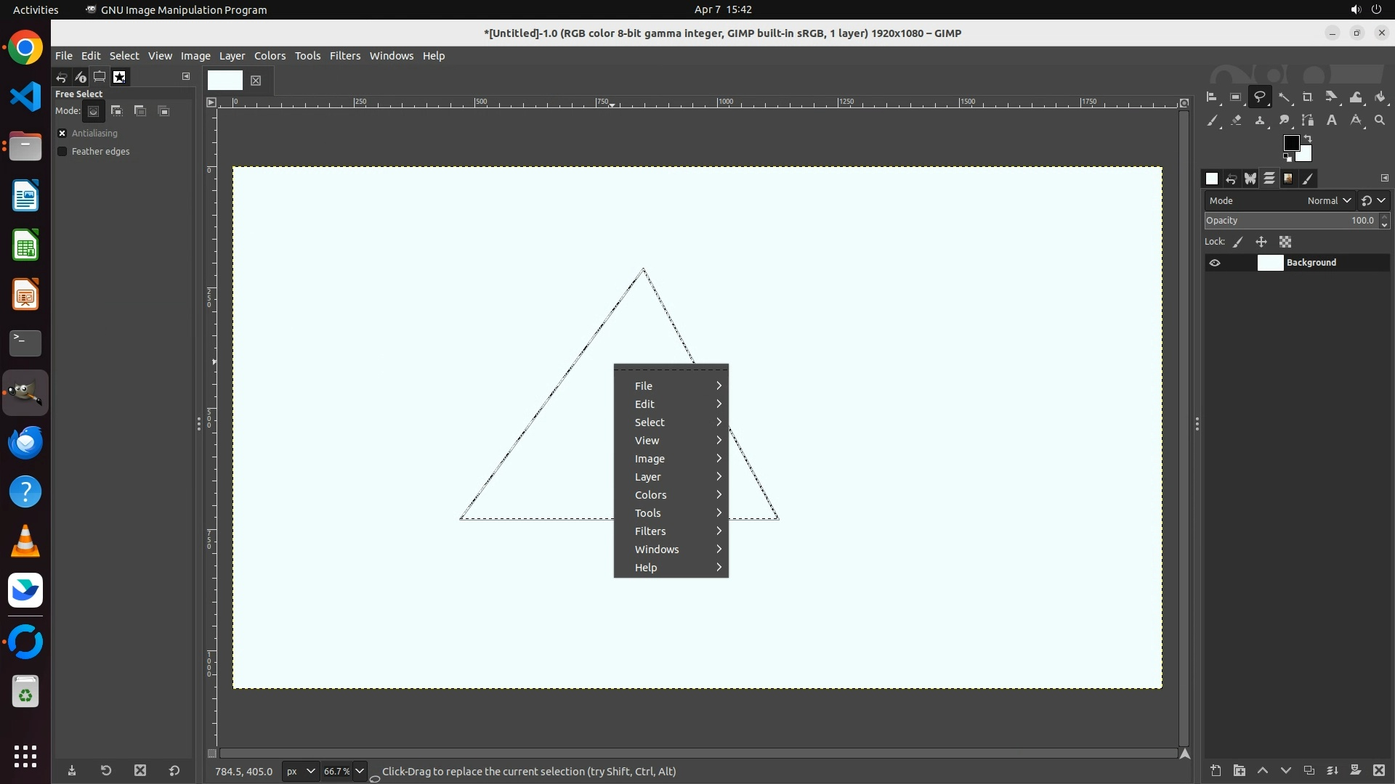This screenshot has height=784, width=1395.
Task: Enable Feather edges option
Action: click(62, 152)
